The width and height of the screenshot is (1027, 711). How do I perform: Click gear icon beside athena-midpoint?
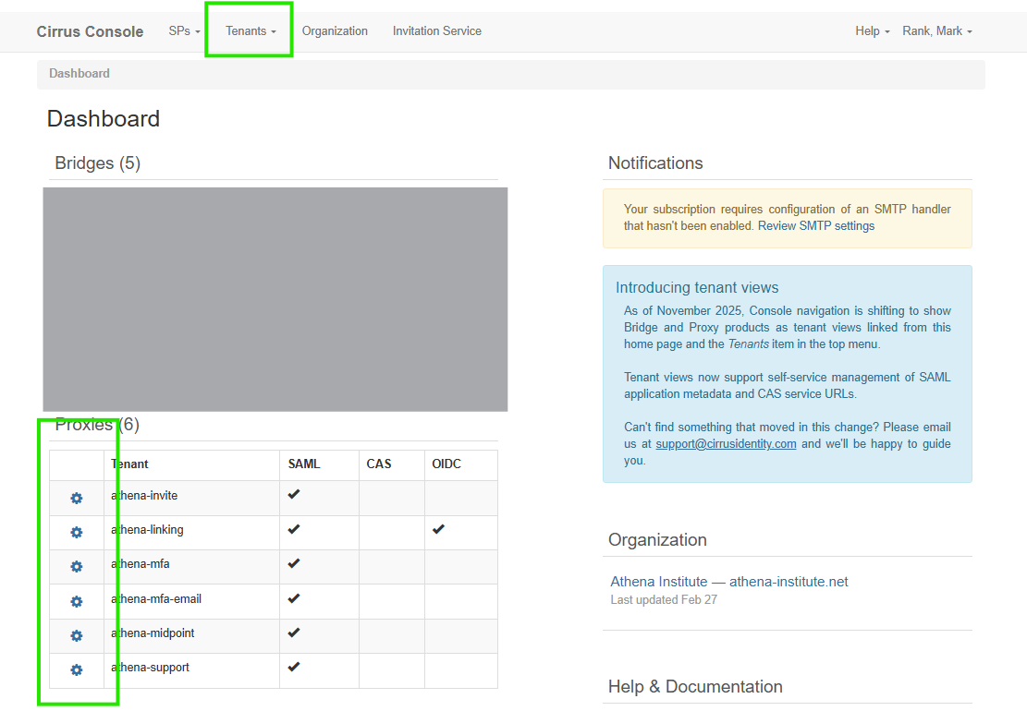(77, 636)
